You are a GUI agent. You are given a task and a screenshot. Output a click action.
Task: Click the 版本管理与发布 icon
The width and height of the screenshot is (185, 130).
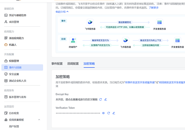click(x=6, y=97)
